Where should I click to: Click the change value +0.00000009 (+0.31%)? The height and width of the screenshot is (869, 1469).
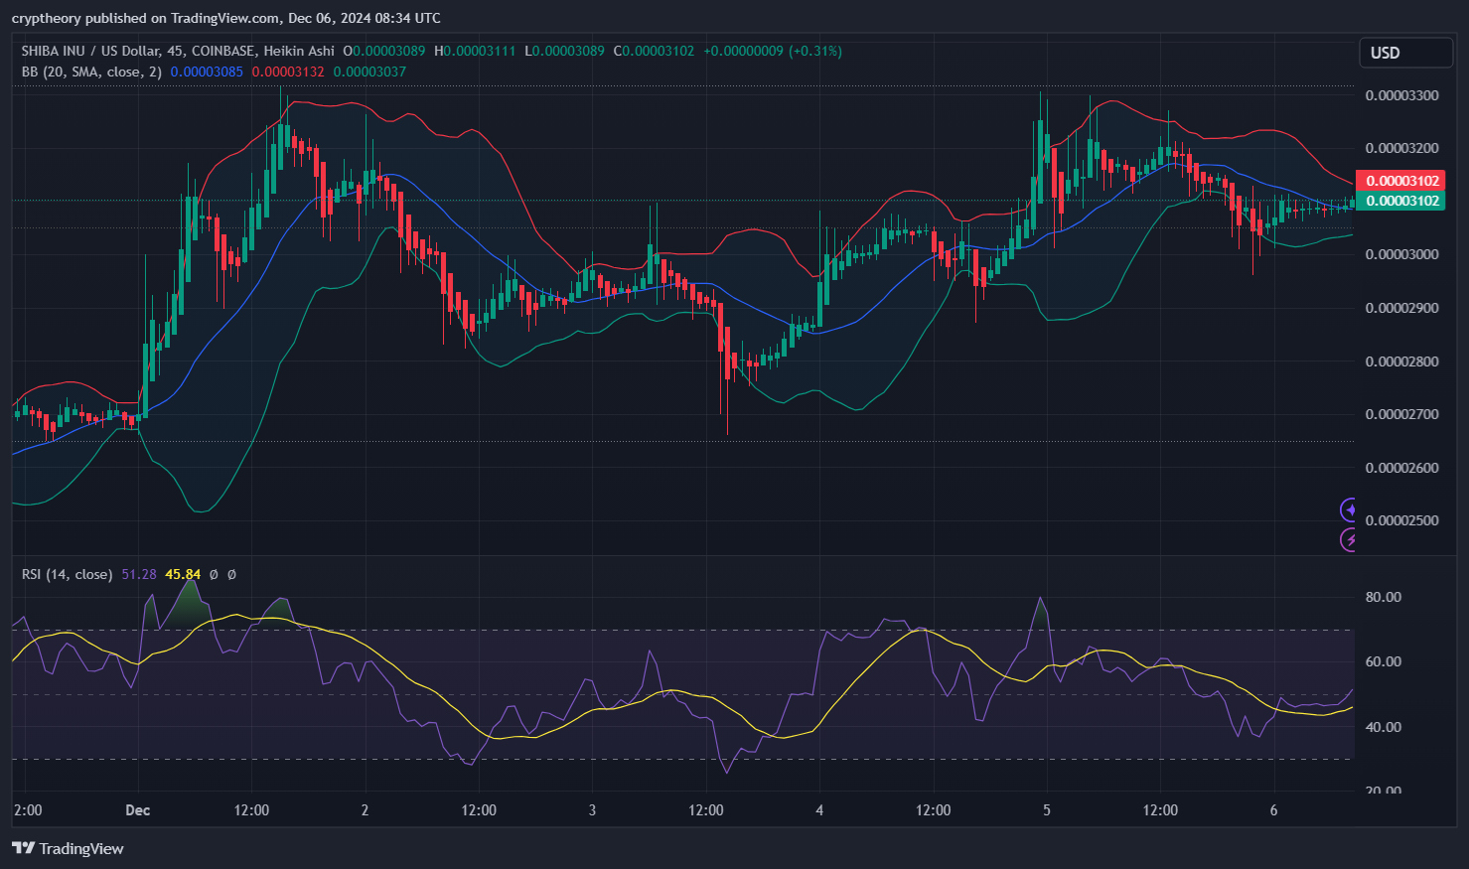tap(772, 51)
